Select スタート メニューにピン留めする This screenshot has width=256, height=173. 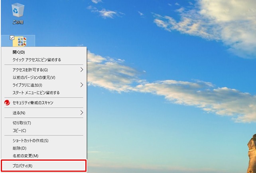click(44, 93)
